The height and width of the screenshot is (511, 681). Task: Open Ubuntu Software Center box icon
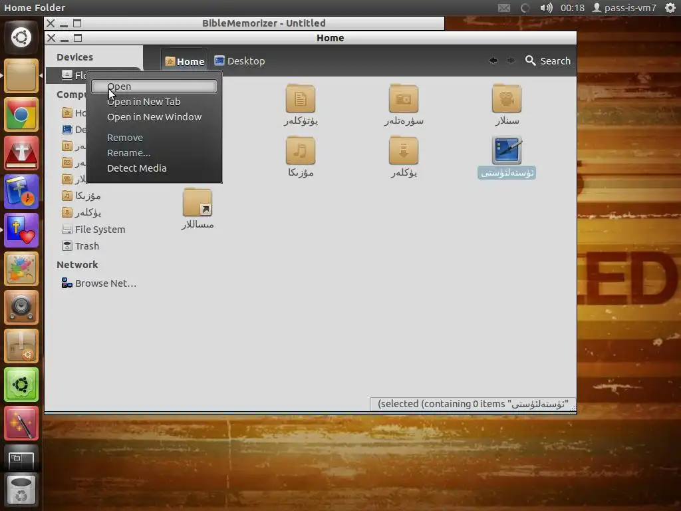[21, 346]
